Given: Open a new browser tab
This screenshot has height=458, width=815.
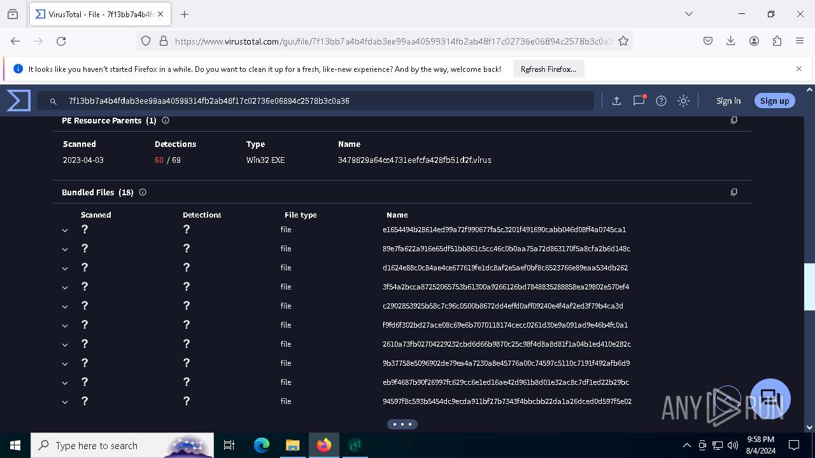Looking at the screenshot, I should [x=184, y=14].
